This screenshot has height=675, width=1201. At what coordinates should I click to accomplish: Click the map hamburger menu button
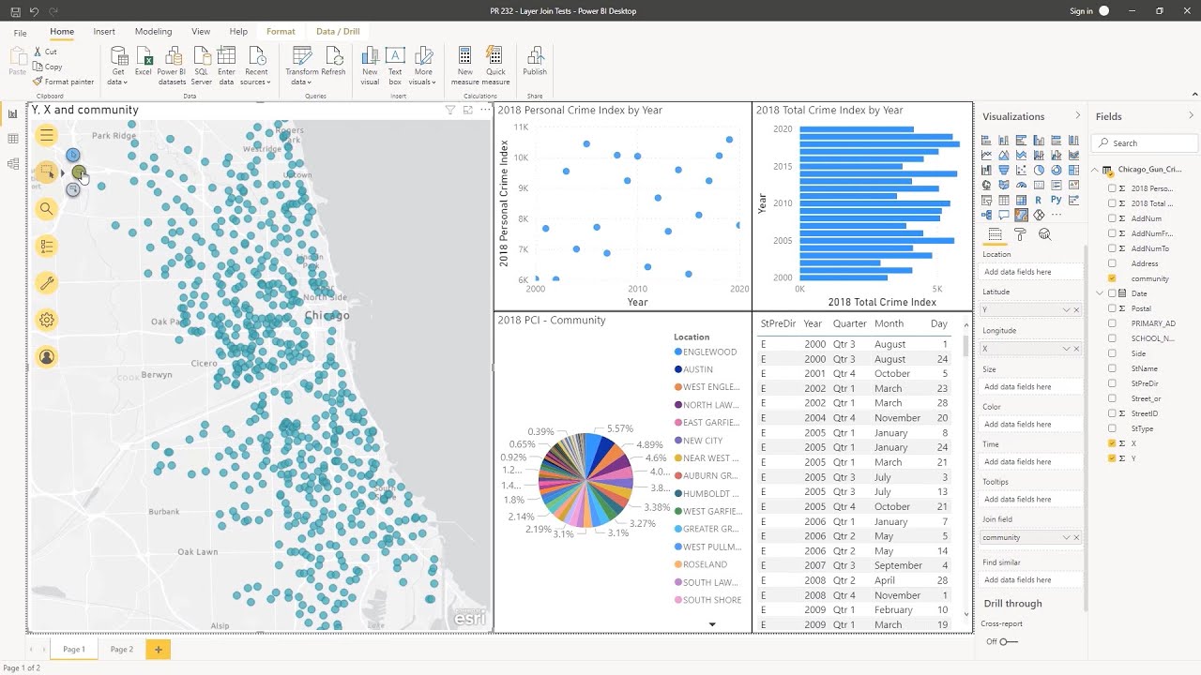click(x=46, y=136)
